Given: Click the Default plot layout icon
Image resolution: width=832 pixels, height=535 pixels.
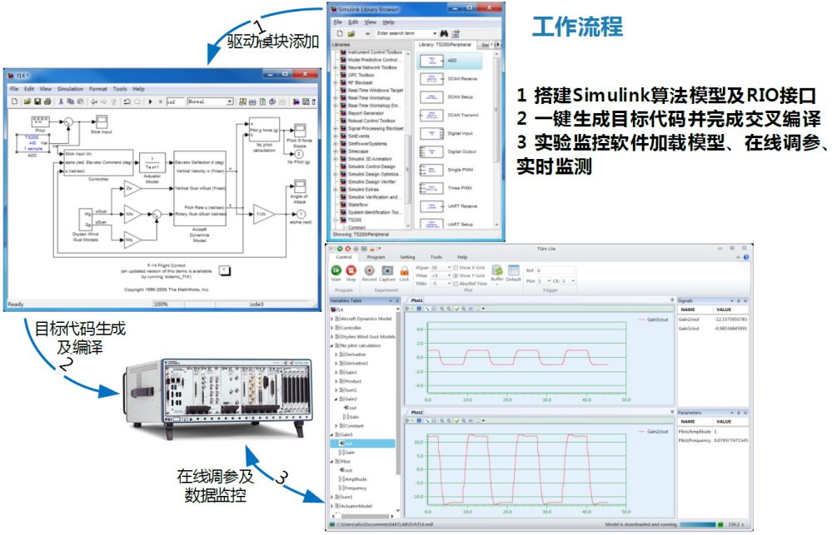Looking at the screenshot, I should 513,271.
